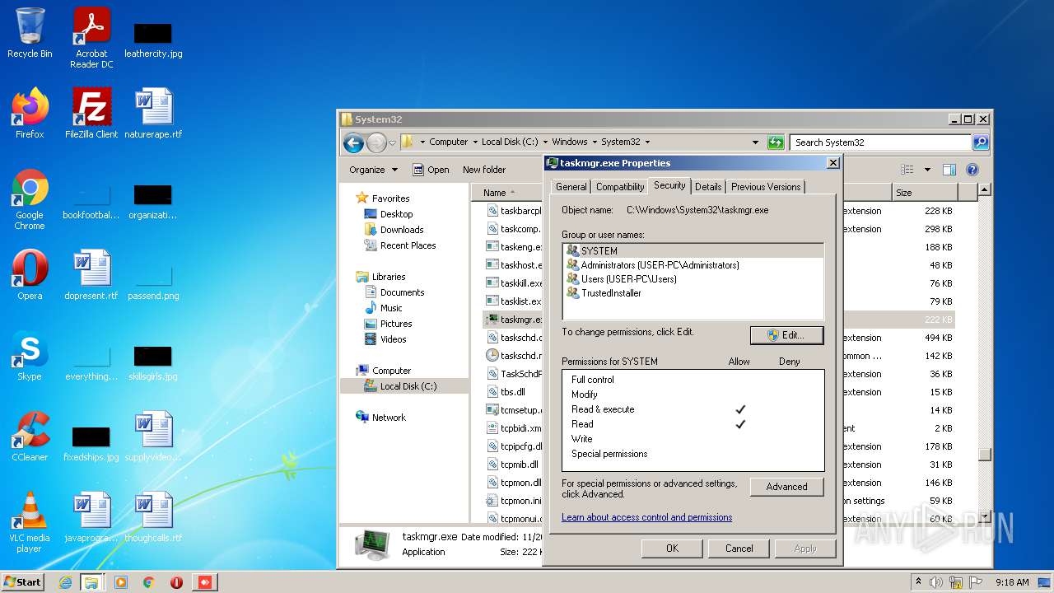Viewport: 1054px width, 593px height.
Task: Expand the address bar history dropdown
Action: click(x=755, y=142)
